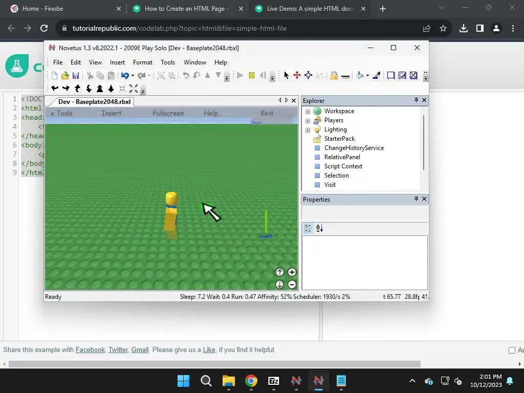The height and width of the screenshot is (393, 524).
Task: Select the arrow pointer tool
Action: coord(287,75)
